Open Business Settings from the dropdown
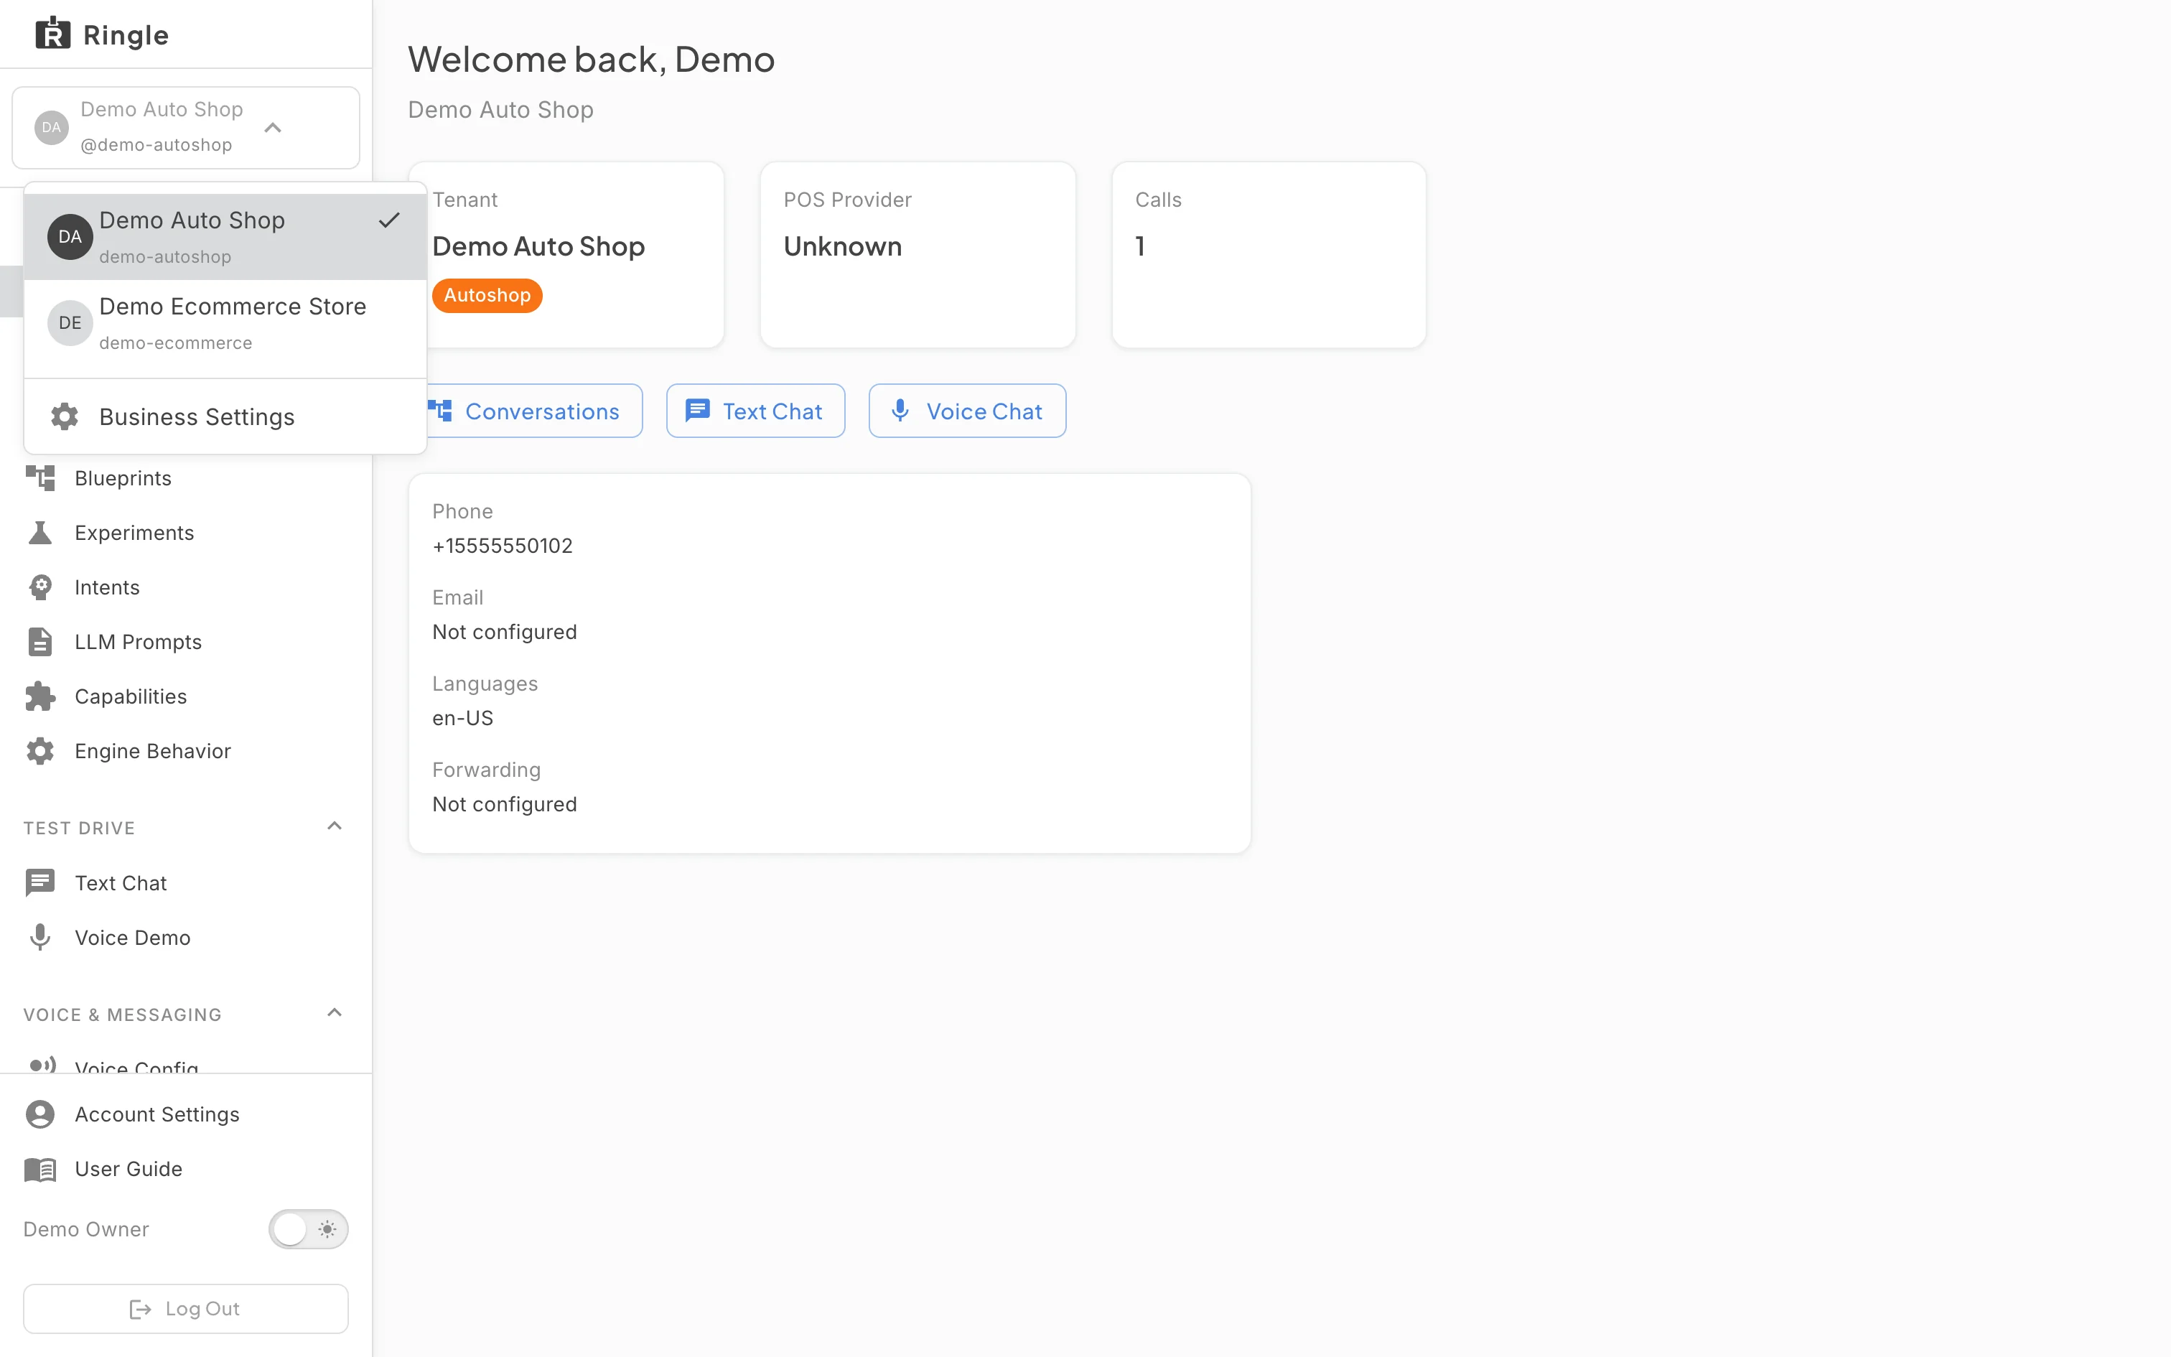This screenshot has width=2171, height=1357. (x=225, y=416)
